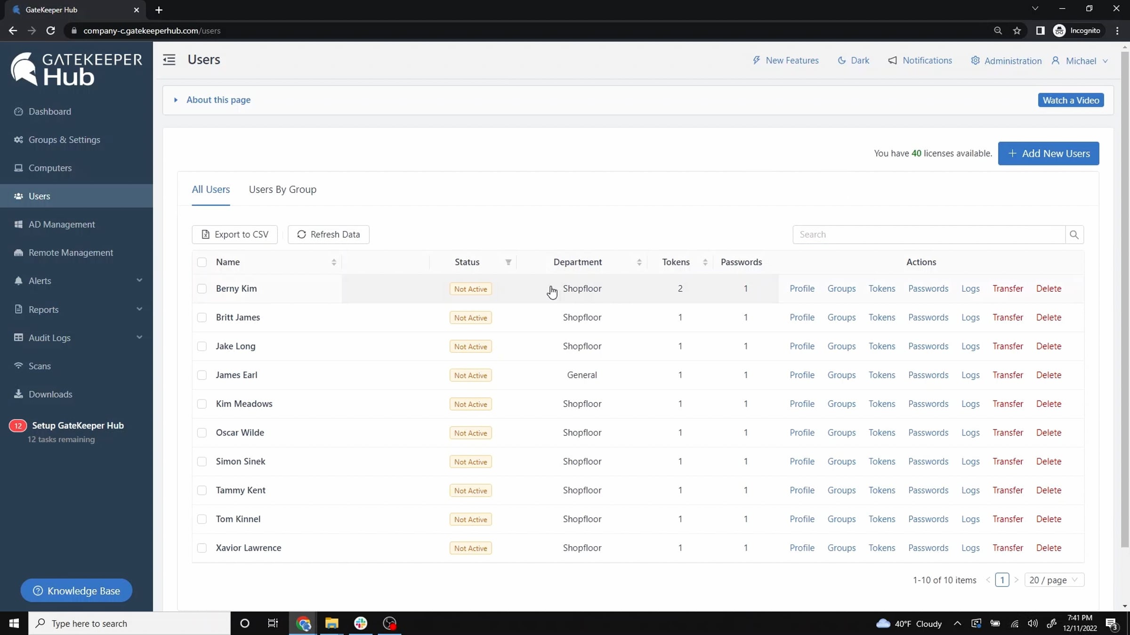This screenshot has width=1130, height=635.
Task: Go to the previous page arrow in pagination
Action: pyautogui.click(x=988, y=580)
